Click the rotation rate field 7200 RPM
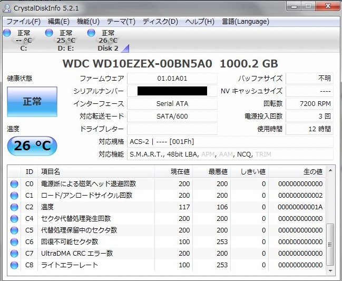This screenshot has width=342, height=281. pos(309,104)
